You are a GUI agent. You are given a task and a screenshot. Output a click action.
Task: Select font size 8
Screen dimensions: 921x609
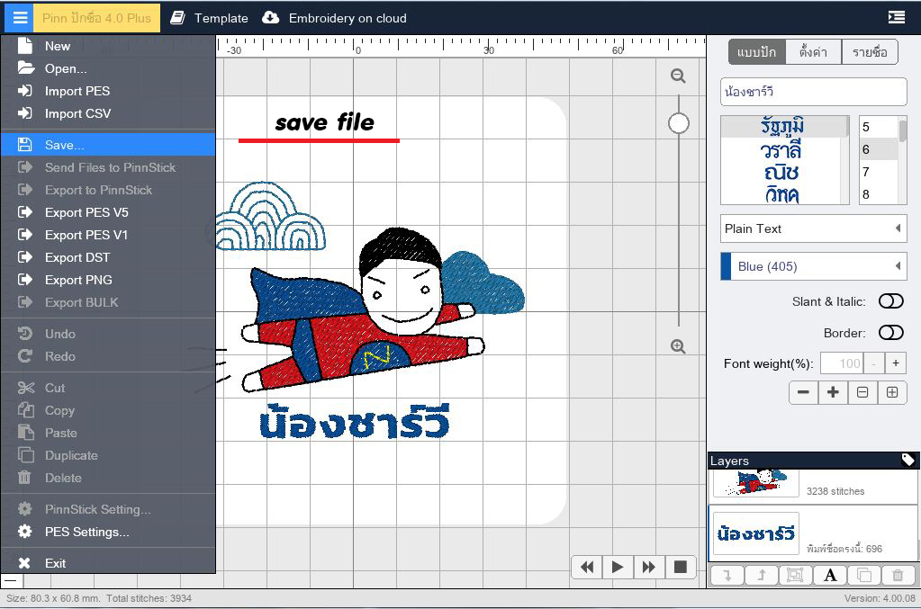tap(878, 194)
